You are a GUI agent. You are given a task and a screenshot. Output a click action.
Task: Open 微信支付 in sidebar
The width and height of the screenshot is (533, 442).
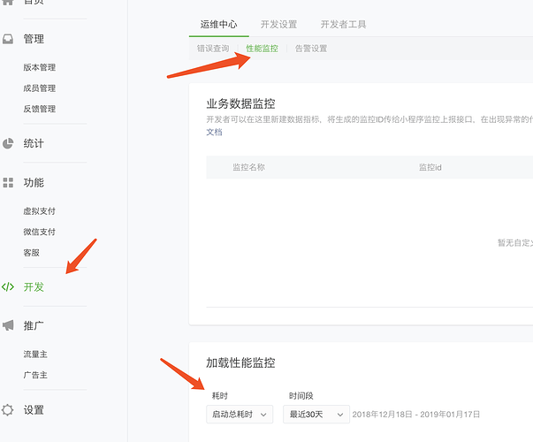click(39, 232)
